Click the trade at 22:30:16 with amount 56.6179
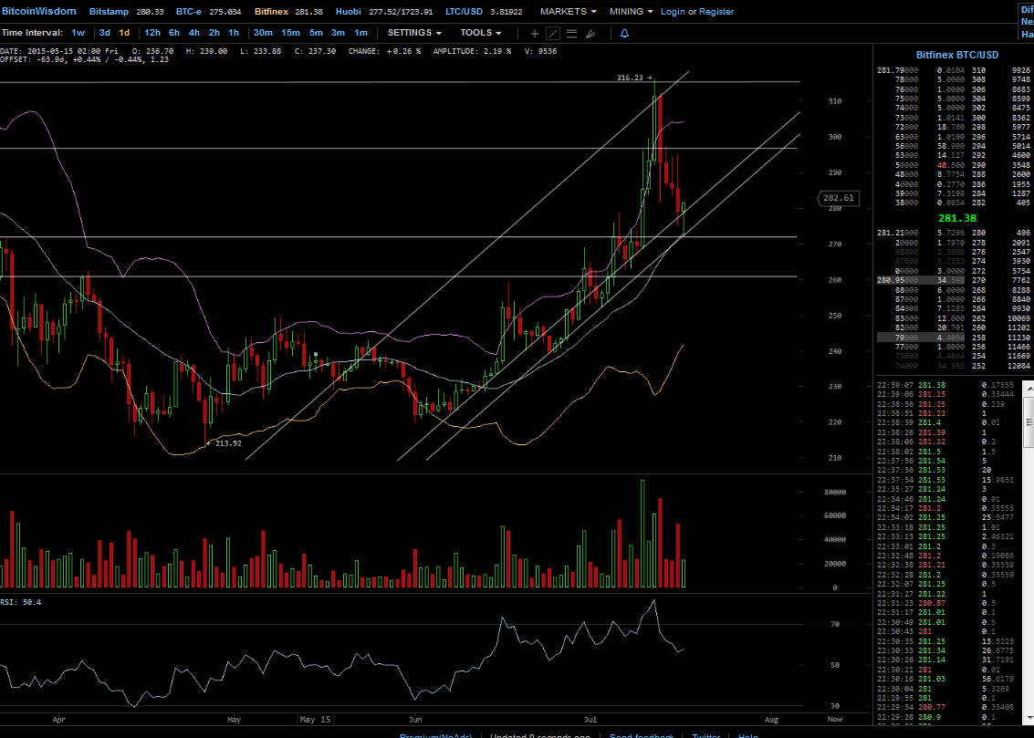The height and width of the screenshot is (738, 1034). pos(946,680)
